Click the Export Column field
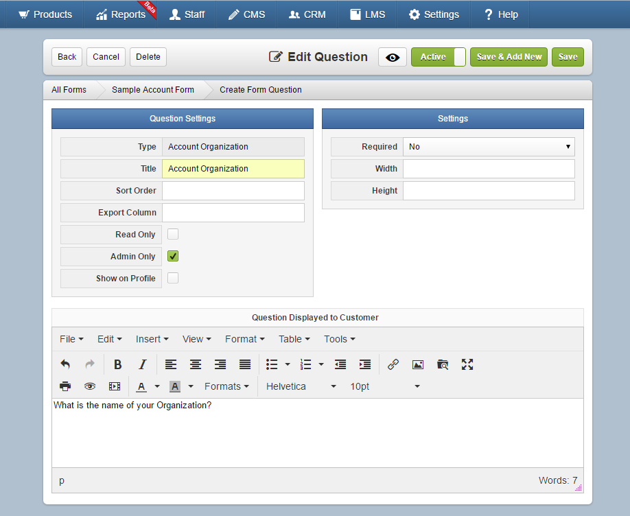This screenshot has width=630, height=516. (x=233, y=213)
